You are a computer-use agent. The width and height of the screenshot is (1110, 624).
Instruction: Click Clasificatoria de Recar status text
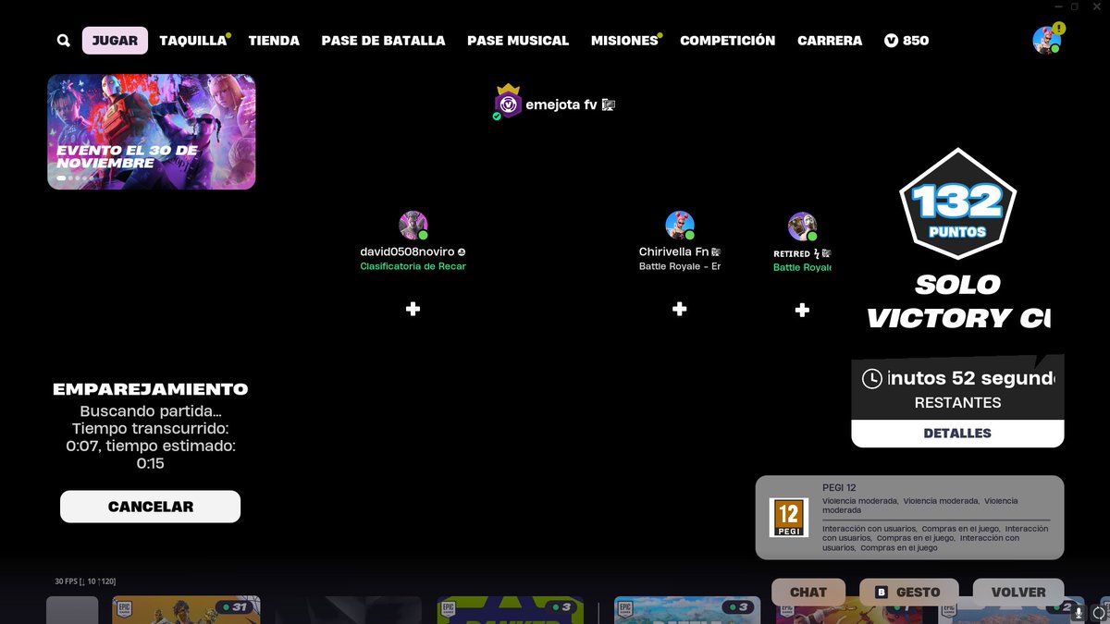coord(413,266)
